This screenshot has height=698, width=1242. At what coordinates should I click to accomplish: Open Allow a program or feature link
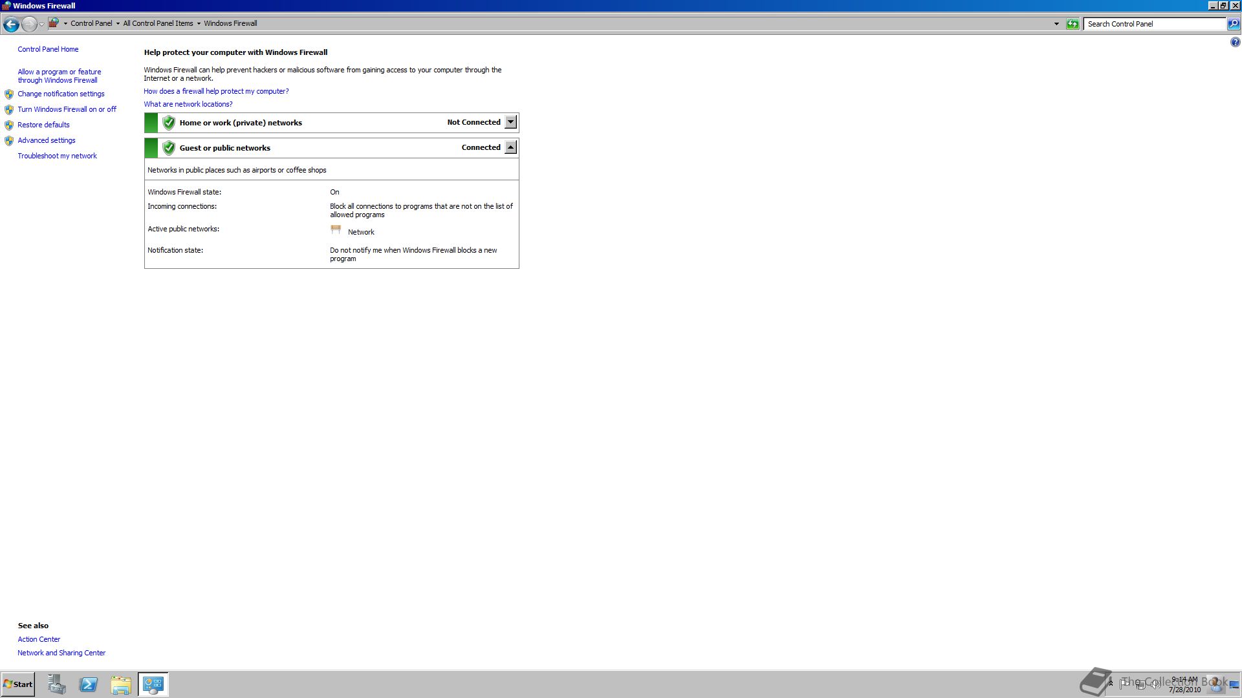[x=60, y=76]
